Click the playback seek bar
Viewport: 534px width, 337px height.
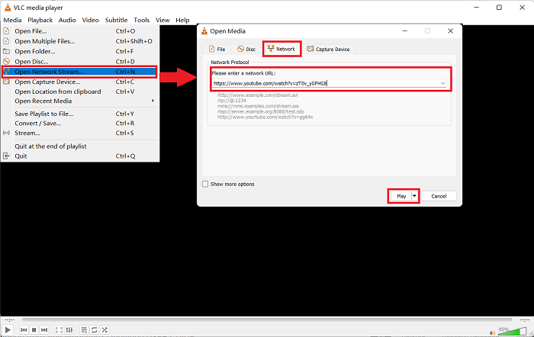[x=267, y=319]
